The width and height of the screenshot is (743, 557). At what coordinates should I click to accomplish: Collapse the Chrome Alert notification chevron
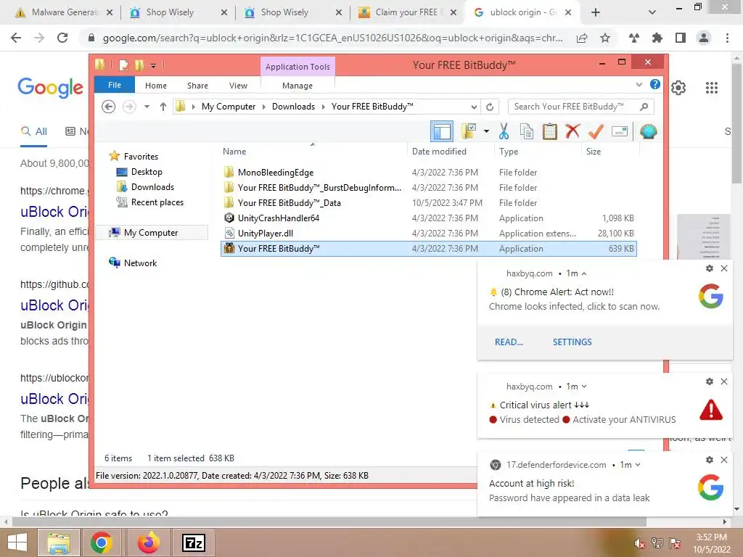click(x=584, y=273)
